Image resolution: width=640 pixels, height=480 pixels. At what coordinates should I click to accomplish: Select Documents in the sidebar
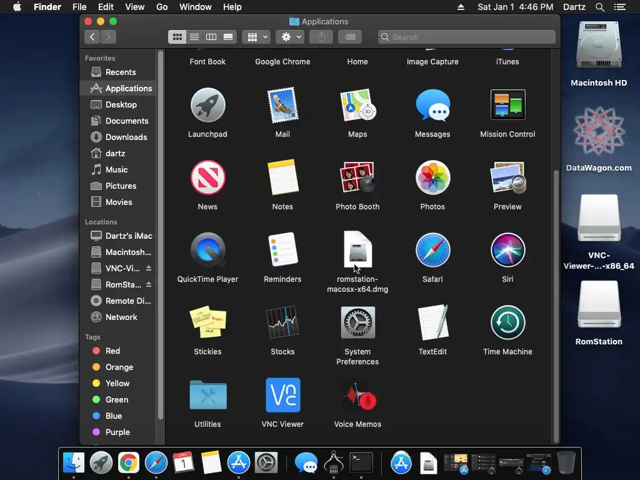coord(118,121)
